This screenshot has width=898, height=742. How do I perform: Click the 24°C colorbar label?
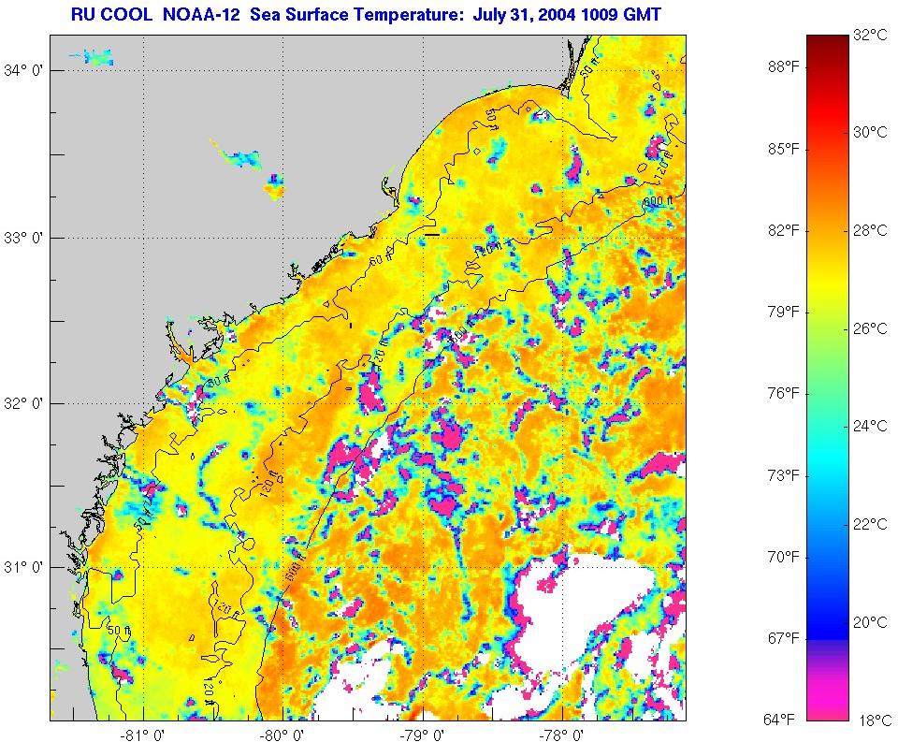[870, 426]
